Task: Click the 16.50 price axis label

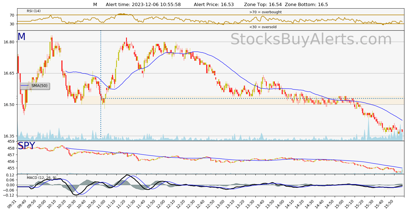Action: pyautogui.click(x=9, y=105)
